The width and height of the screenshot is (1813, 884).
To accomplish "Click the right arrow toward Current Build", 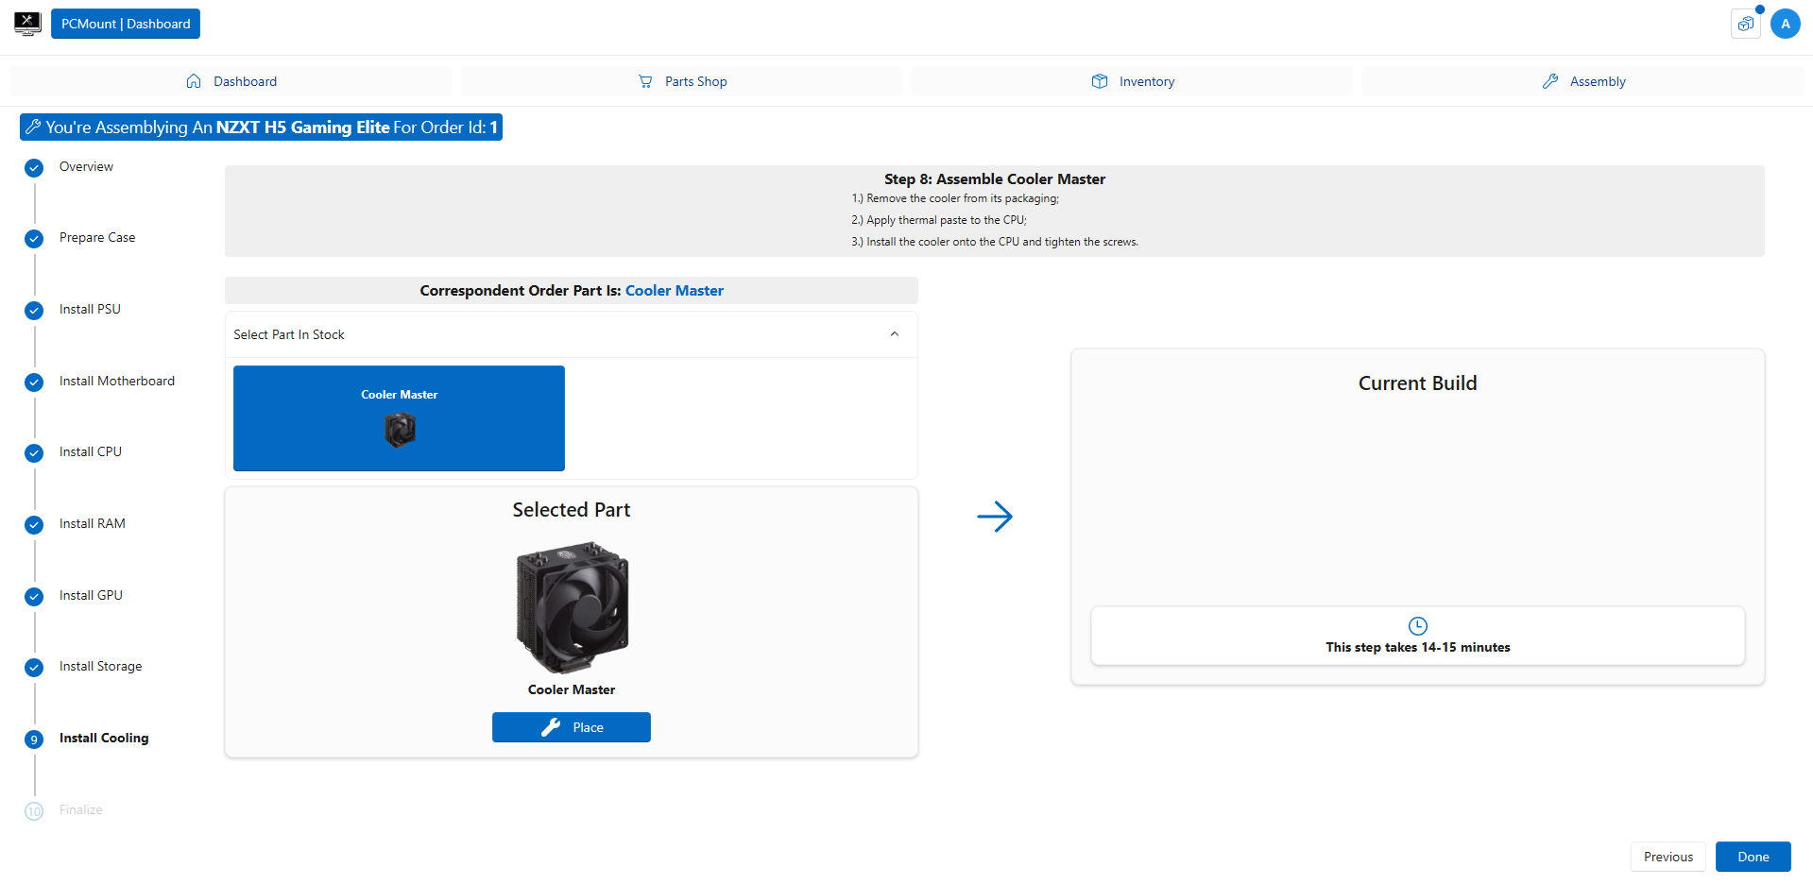I will click(x=995, y=517).
